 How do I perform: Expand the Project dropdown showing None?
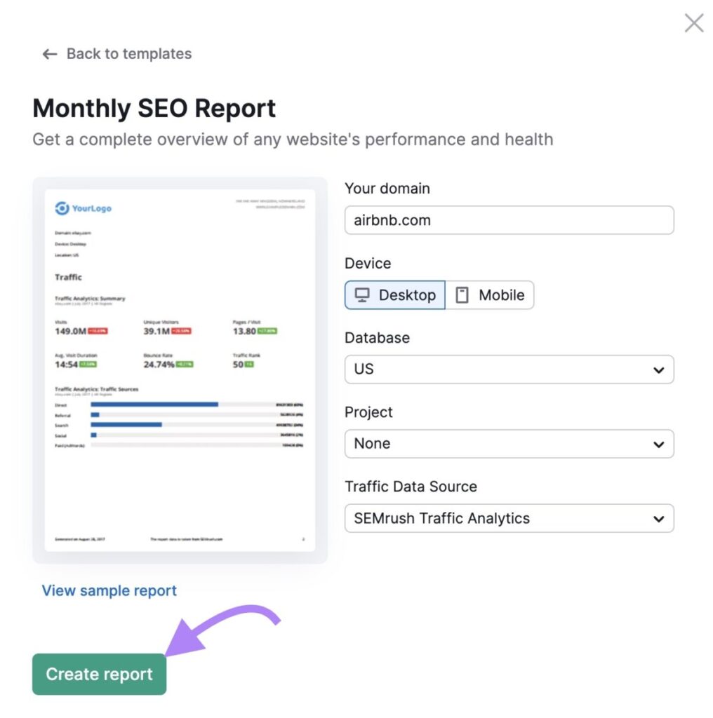click(x=509, y=444)
